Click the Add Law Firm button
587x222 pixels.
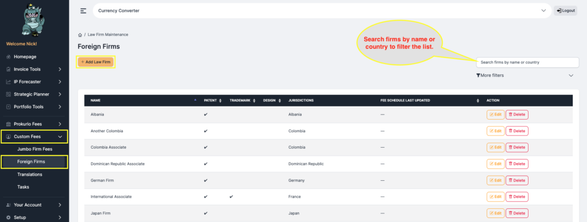tap(96, 62)
